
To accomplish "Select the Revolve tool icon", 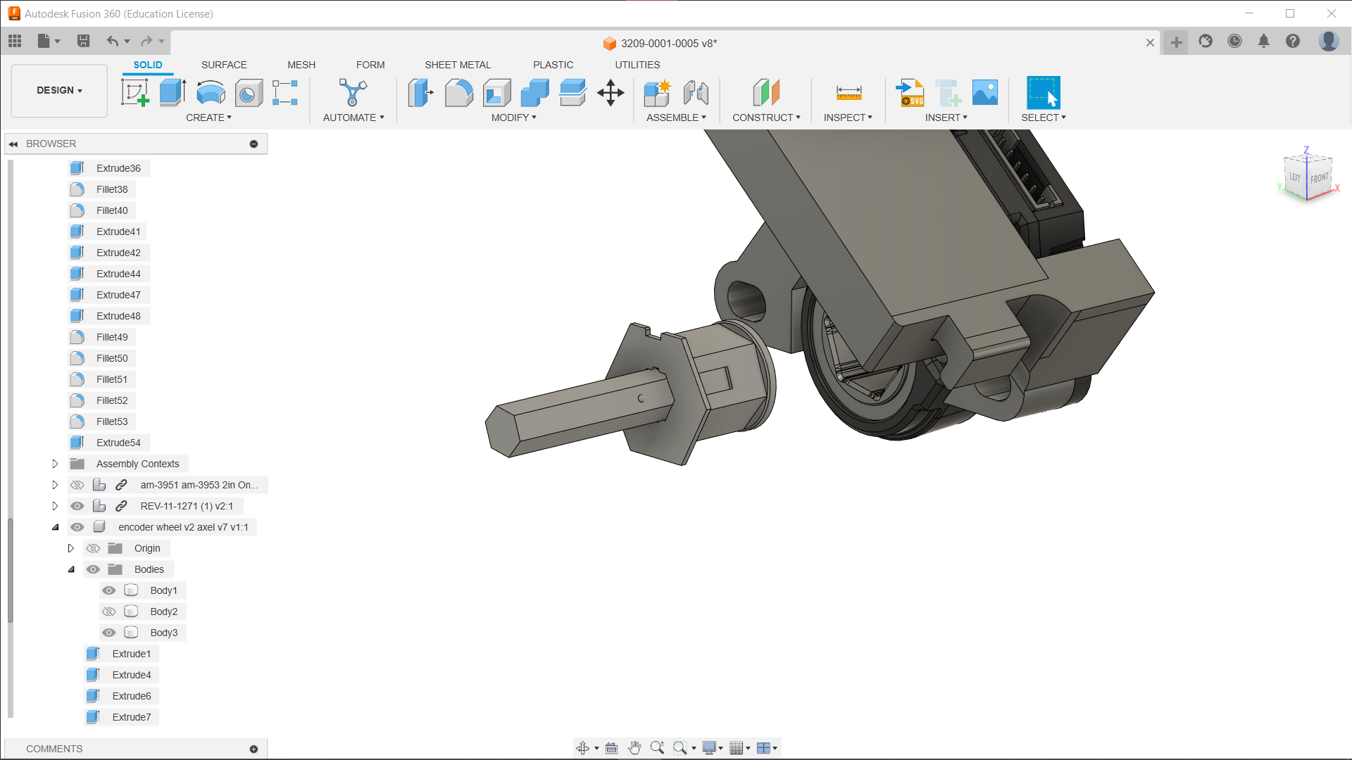I will 211,92.
